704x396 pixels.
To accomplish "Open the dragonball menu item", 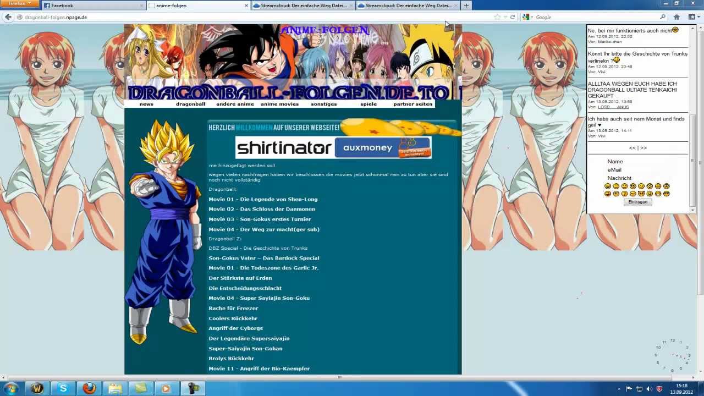I will 190,104.
